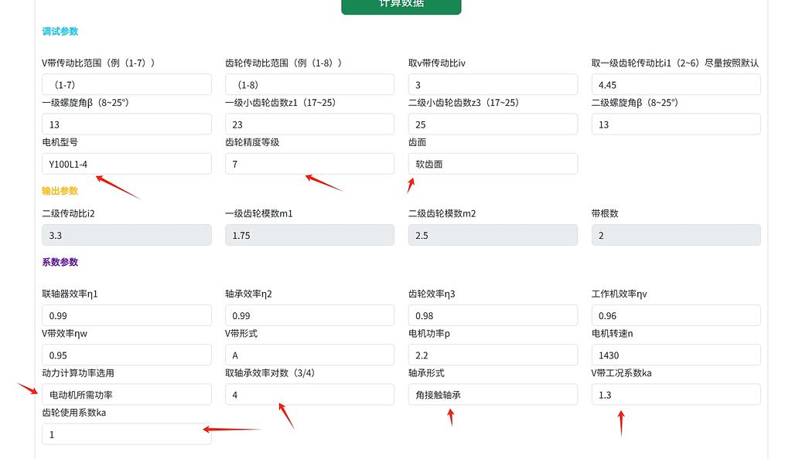The height and width of the screenshot is (459, 792).
Task: Click the 电机功率p input field
Action: (x=493, y=355)
